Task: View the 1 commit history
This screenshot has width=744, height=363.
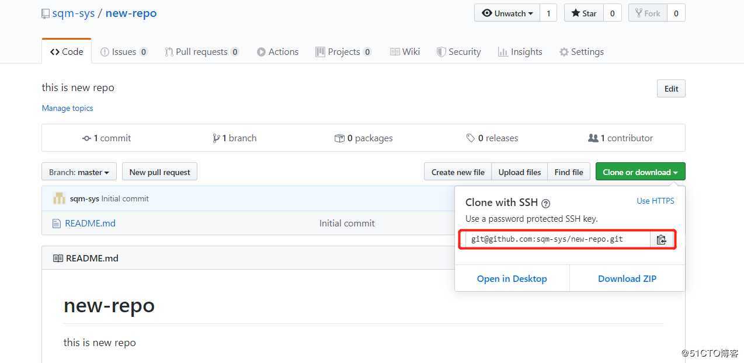Action: [x=106, y=138]
